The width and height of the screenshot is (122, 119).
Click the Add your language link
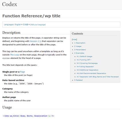pos(38,25)
